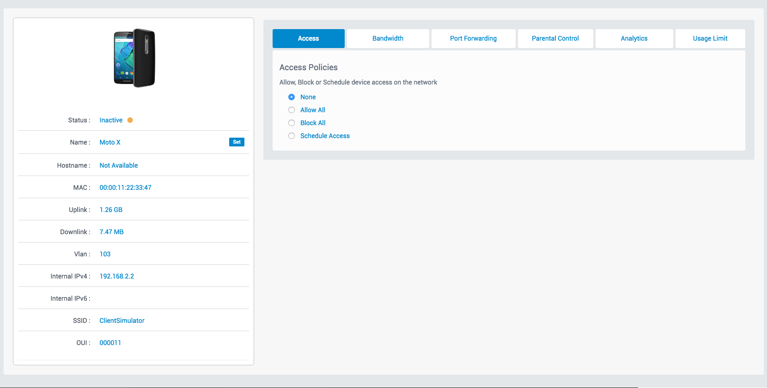The width and height of the screenshot is (767, 388).
Task: Click the Not Available hostname value
Action: point(119,165)
